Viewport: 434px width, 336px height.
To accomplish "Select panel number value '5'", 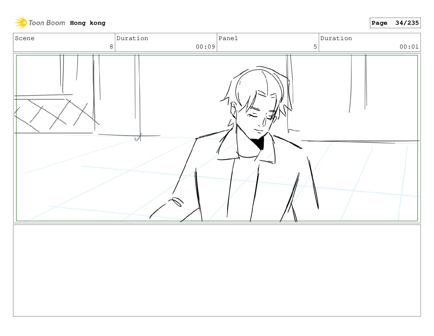I will point(315,47).
